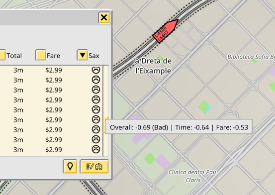Select the red L-4500 LK467 train marker

(x=166, y=31)
